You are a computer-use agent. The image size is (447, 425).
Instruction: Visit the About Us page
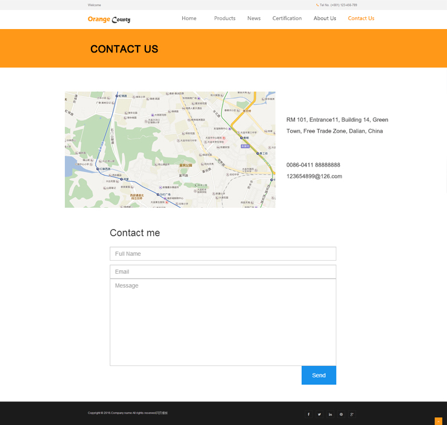pos(325,18)
